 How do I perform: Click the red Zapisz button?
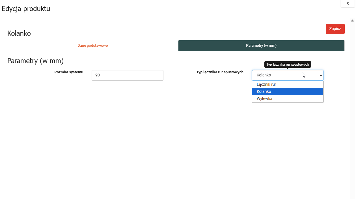(x=335, y=29)
